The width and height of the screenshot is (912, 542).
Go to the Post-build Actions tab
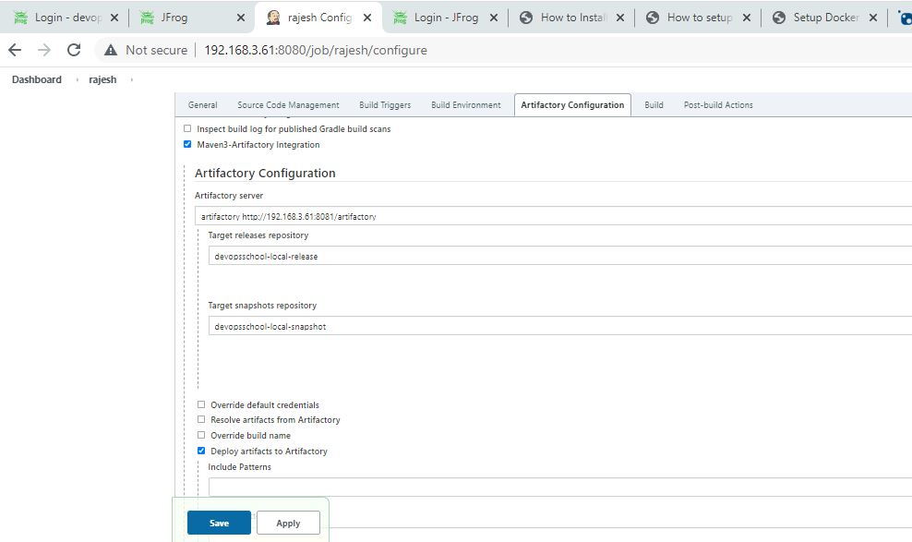click(717, 105)
